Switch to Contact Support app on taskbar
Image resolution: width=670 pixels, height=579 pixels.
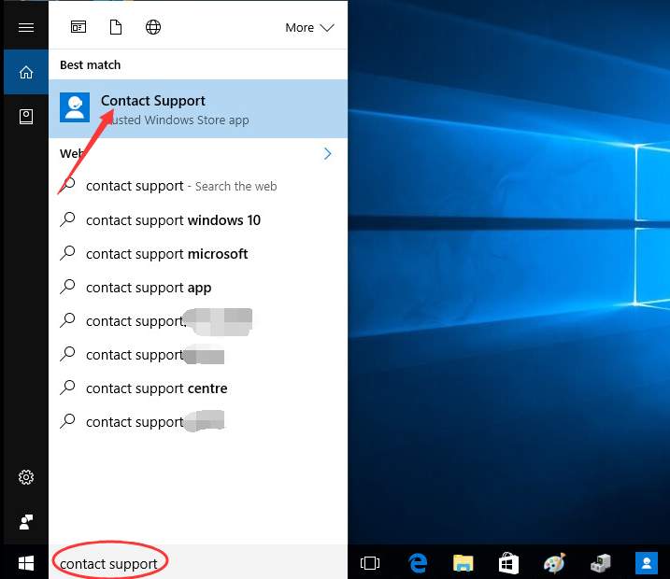pos(647,563)
